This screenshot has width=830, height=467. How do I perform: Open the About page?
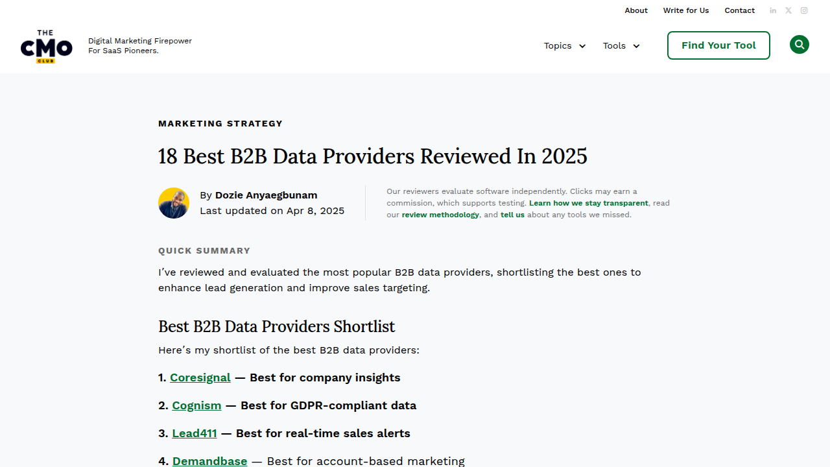636,10
